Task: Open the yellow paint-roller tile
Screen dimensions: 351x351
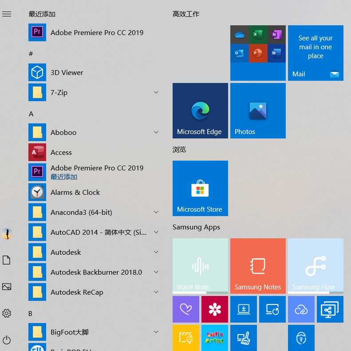Action: point(186,338)
